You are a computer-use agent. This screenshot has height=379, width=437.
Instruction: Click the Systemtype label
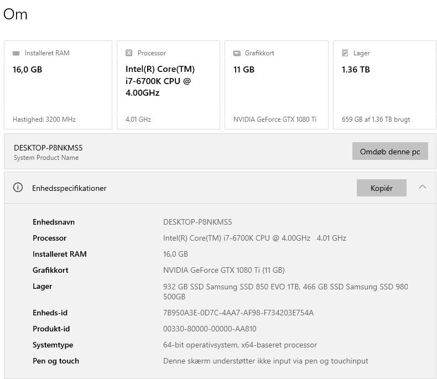click(53, 345)
